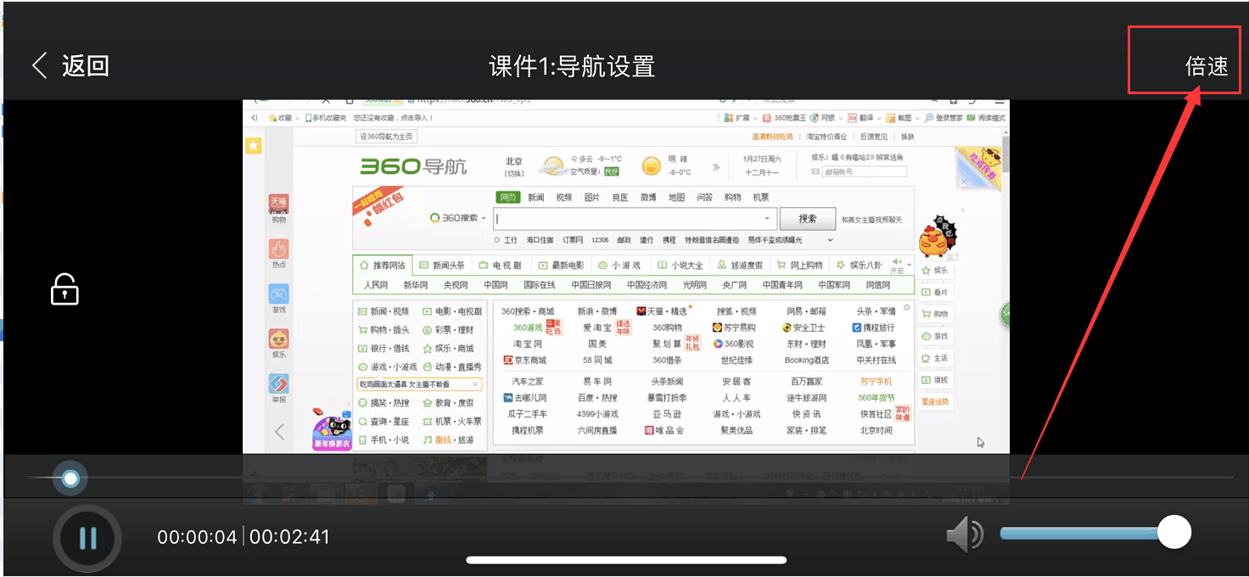Click the volume slider knob
The image size is (1249, 577).
[x=1174, y=533]
